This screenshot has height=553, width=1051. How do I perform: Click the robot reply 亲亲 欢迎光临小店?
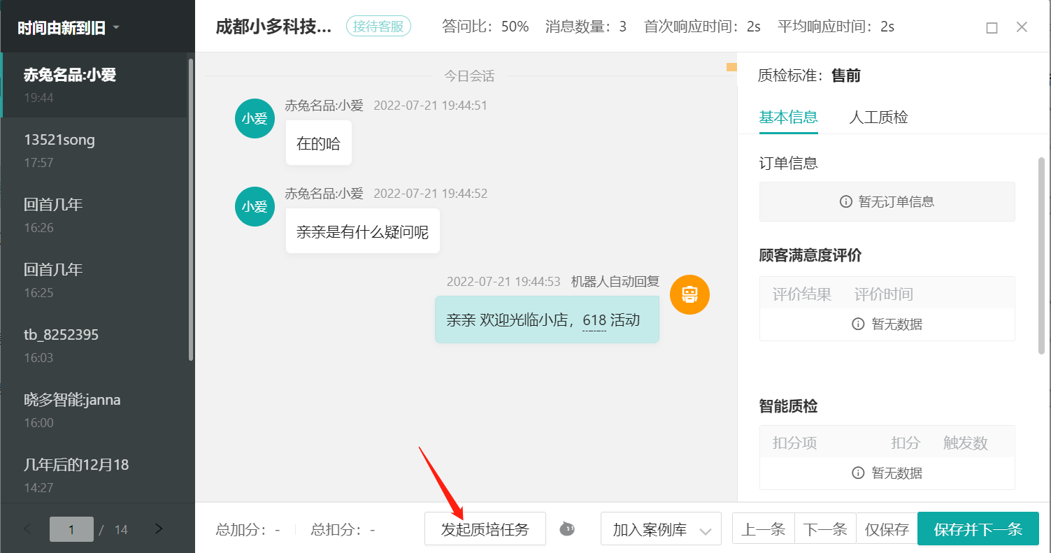point(547,319)
